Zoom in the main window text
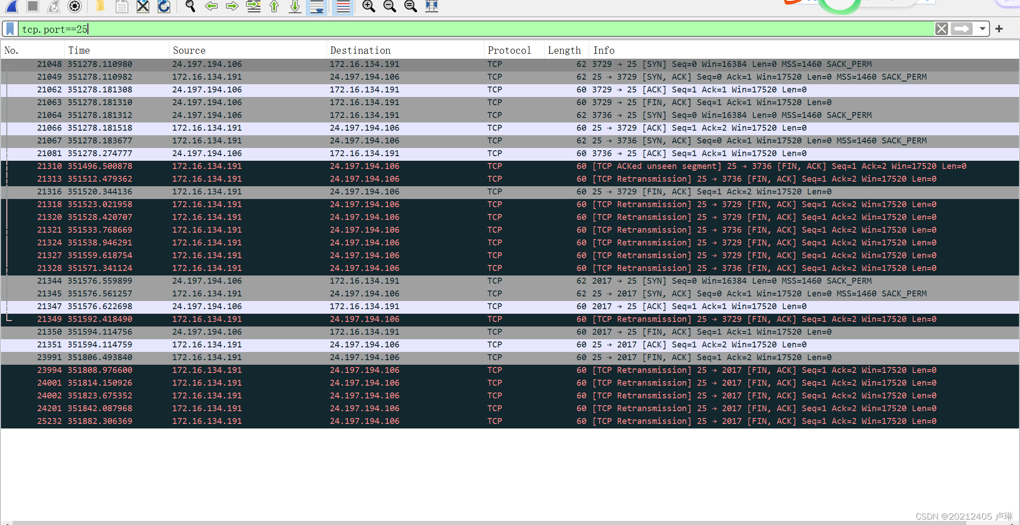1020x525 pixels. [369, 6]
